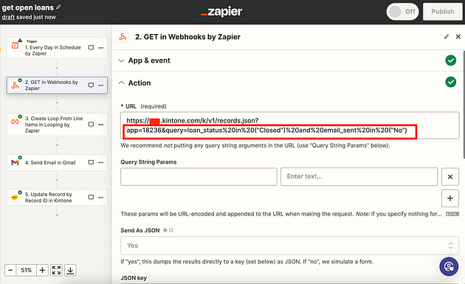Remove the query string param row

coord(450,177)
